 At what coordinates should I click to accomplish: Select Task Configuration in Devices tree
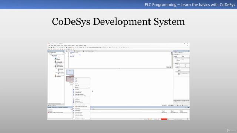[60, 66]
